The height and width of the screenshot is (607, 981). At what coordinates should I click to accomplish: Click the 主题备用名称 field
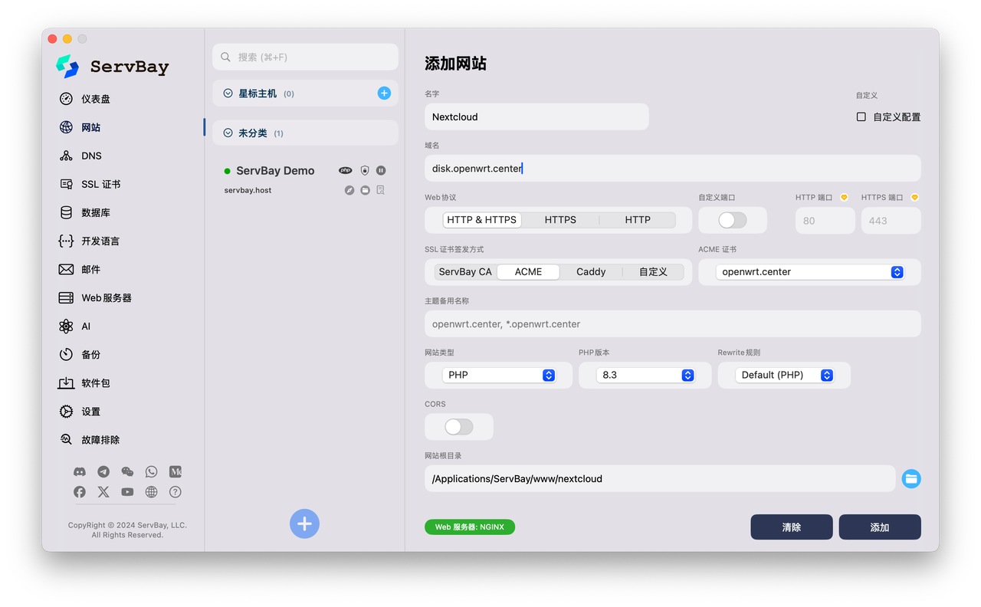pos(672,323)
